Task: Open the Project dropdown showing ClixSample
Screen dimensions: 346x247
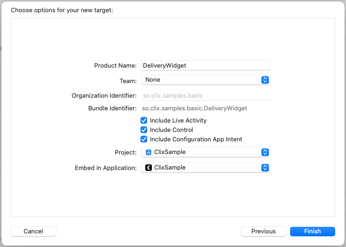Action: tap(205, 152)
